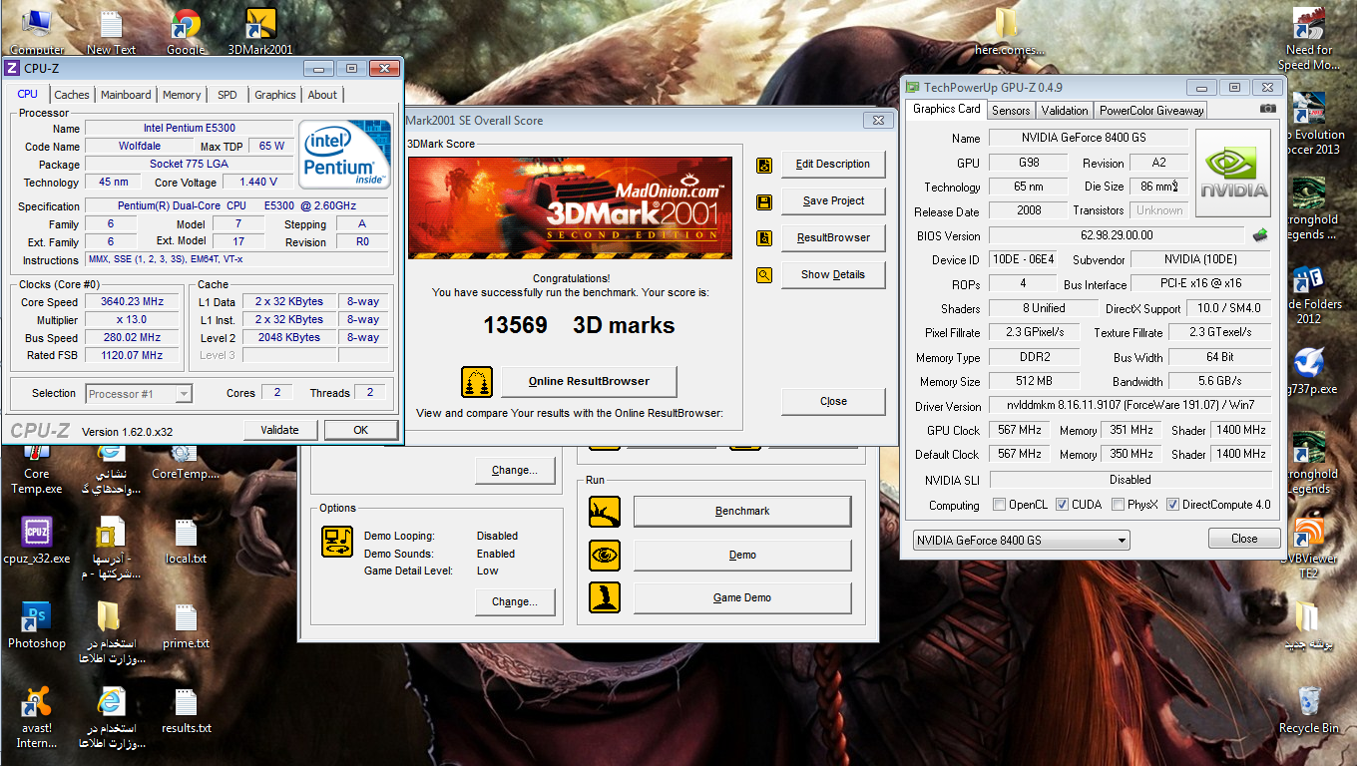Select the results.txt desktop file
Image resolution: width=1357 pixels, height=766 pixels.
(x=186, y=711)
